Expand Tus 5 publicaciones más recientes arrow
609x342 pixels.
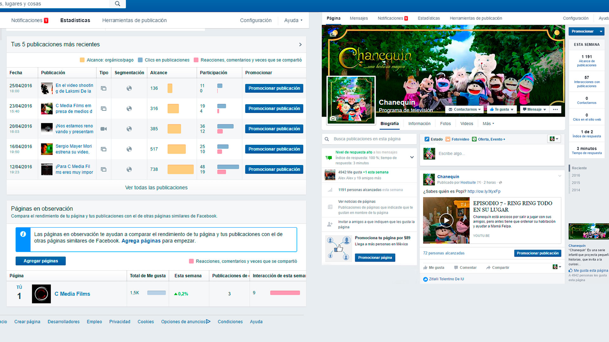click(x=300, y=45)
